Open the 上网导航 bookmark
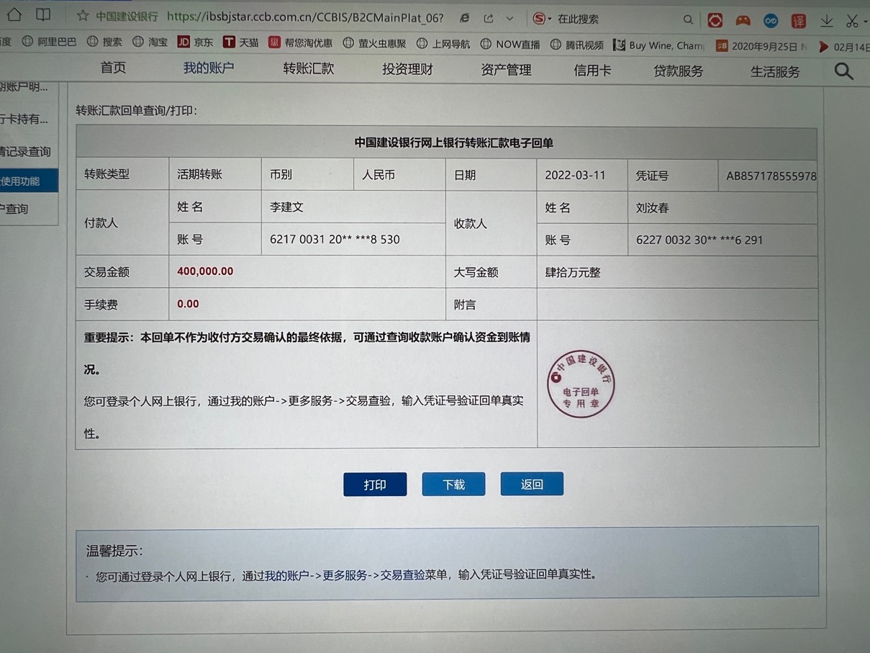The width and height of the screenshot is (870, 653). click(x=443, y=44)
